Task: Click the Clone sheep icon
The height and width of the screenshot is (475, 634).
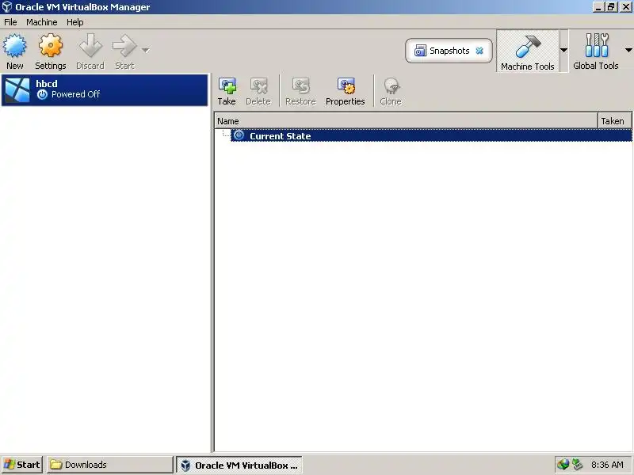Action: click(x=391, y=86)
